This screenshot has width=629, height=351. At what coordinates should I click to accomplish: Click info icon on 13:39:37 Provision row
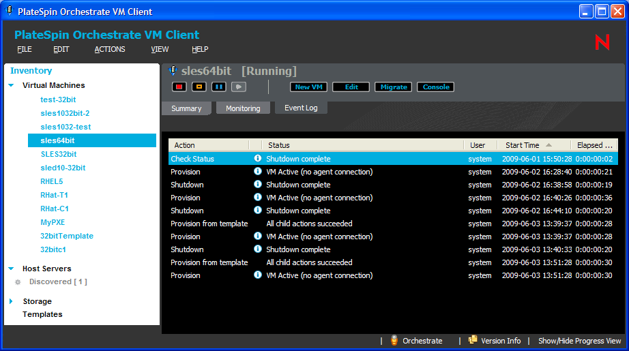(x=258, y=236)
